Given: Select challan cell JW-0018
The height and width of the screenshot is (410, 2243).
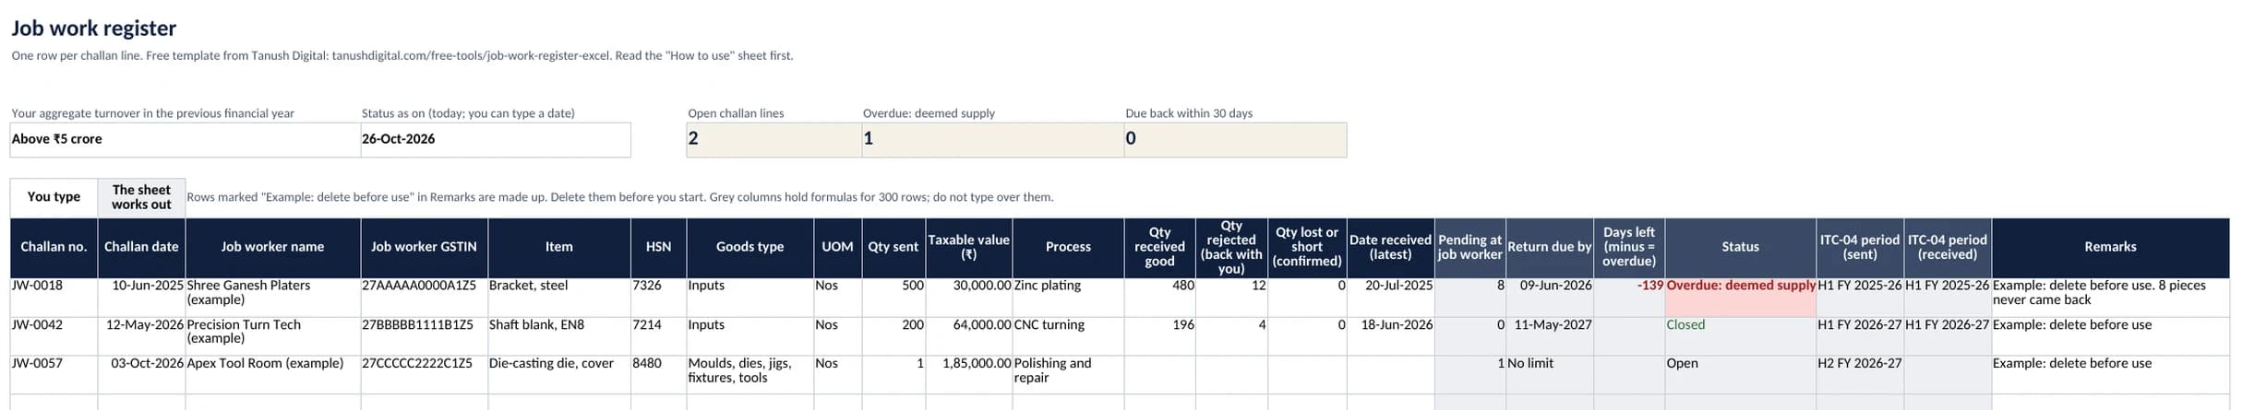Looking at the screenshot, I should [x=54, y=298].
